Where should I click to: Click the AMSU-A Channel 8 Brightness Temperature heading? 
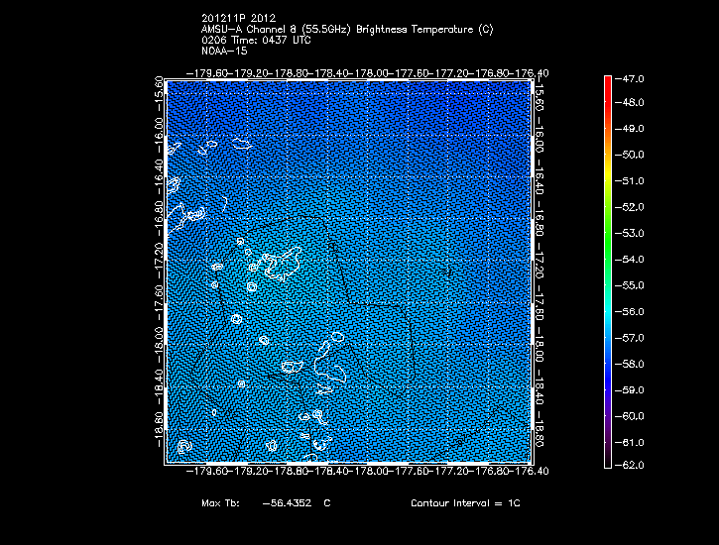(x=346, y=30)
